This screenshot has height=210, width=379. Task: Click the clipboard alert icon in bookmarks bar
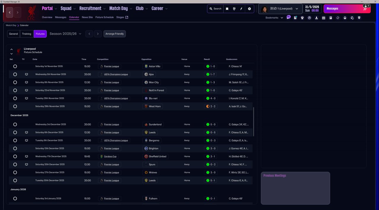click(x=295, y=18)
